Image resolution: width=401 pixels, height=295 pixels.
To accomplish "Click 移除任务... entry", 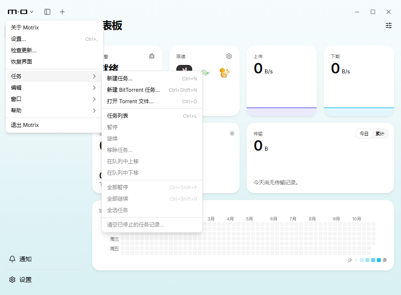I will [x=152, y=150].
